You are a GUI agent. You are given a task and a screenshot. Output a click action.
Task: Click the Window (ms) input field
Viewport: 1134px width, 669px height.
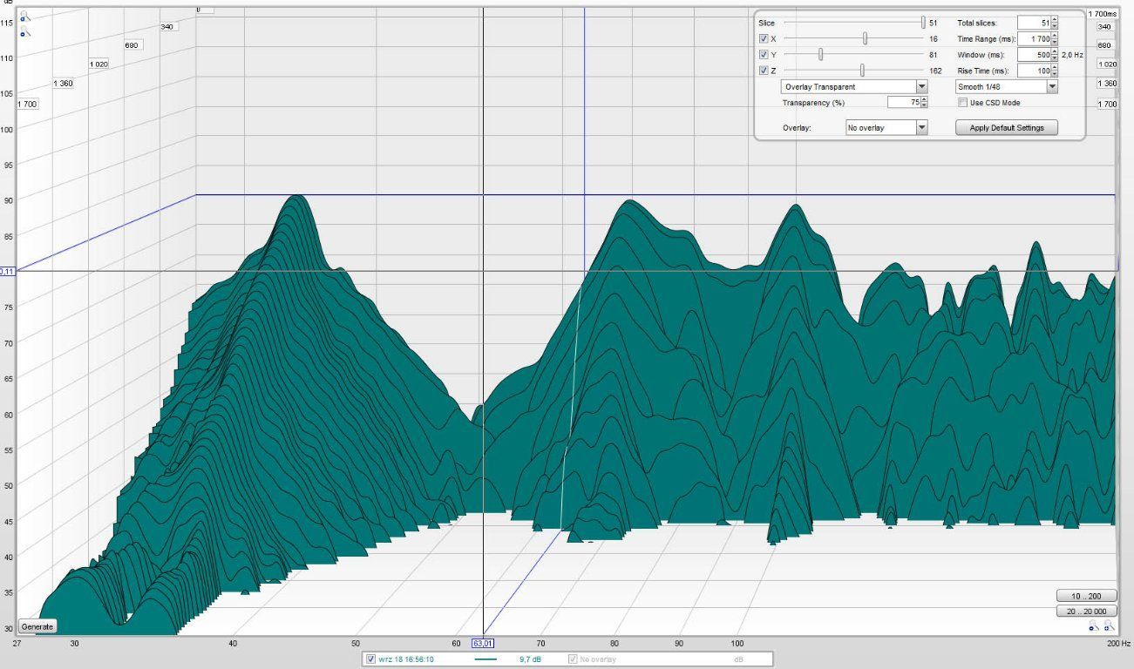[1033, 55]
